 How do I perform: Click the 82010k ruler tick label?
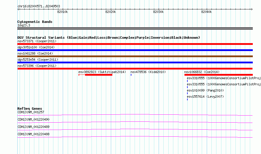tap(62, 12)
